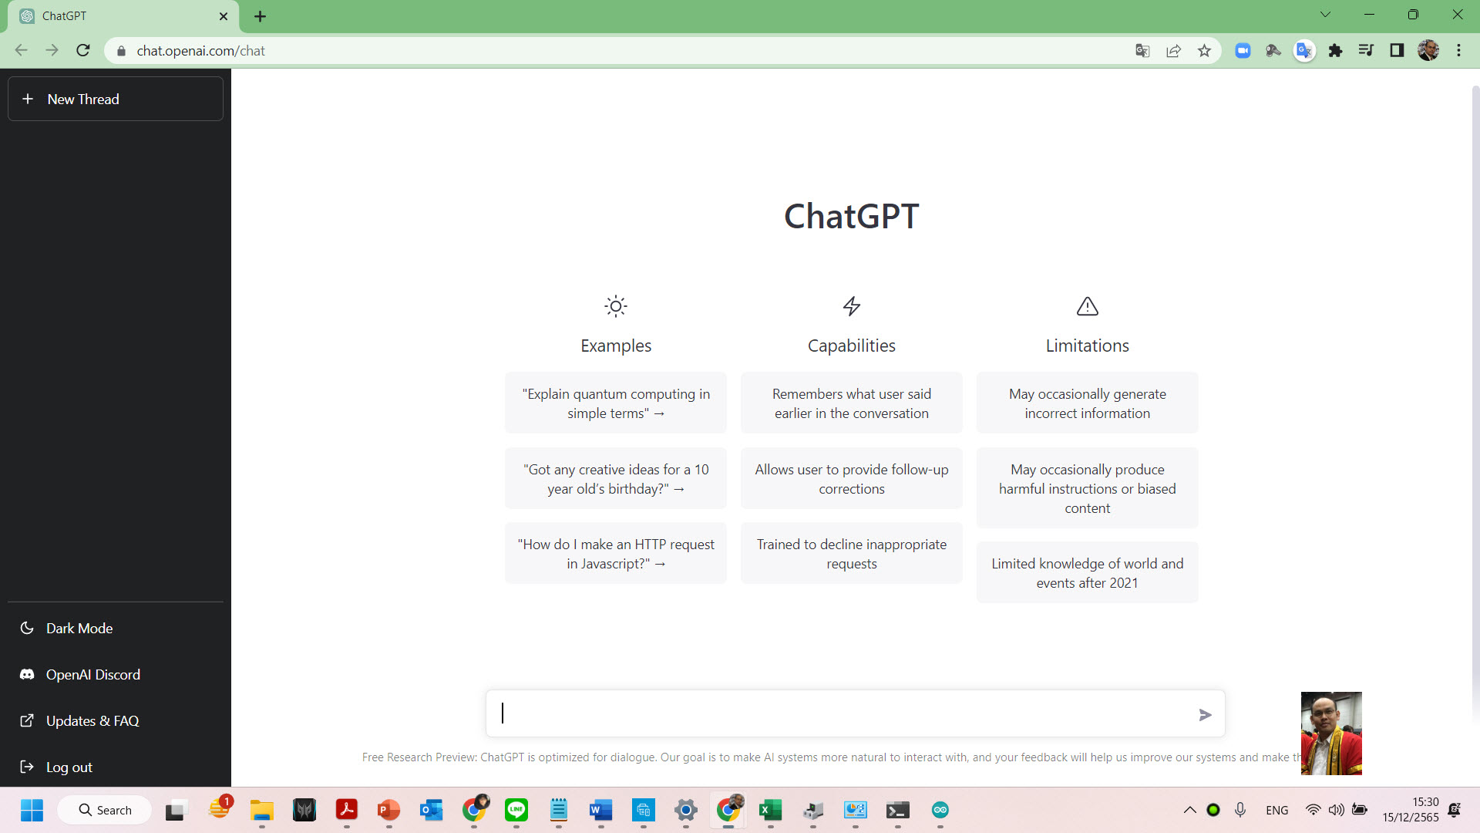This screenshot has width=1480, height=833.
Task: Open LINE app from taskbar
Action: (x=516, y=810)
